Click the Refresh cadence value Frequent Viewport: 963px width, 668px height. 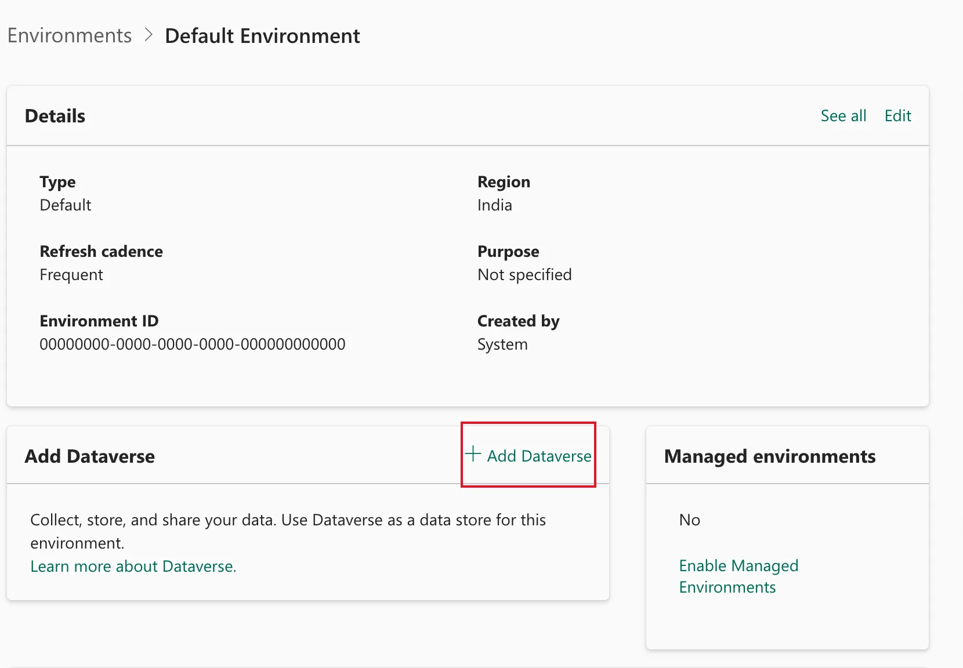pyautogui.click(x=71, y=275)
